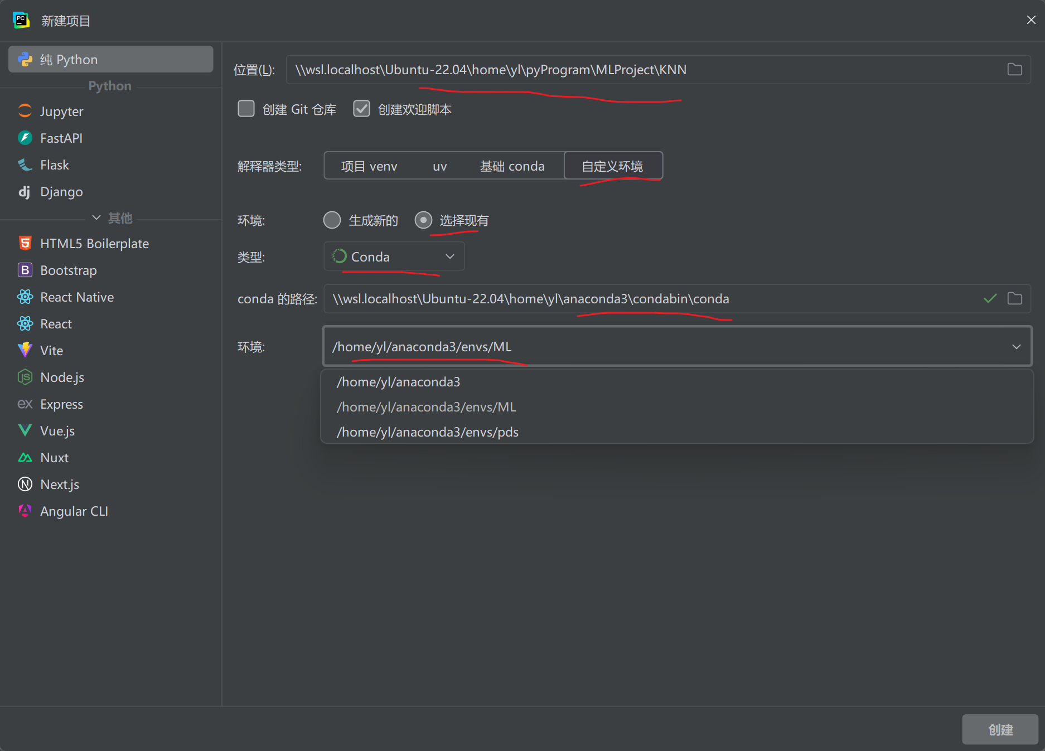
Task: Click the Django project icon
Action: click(25, 191)
